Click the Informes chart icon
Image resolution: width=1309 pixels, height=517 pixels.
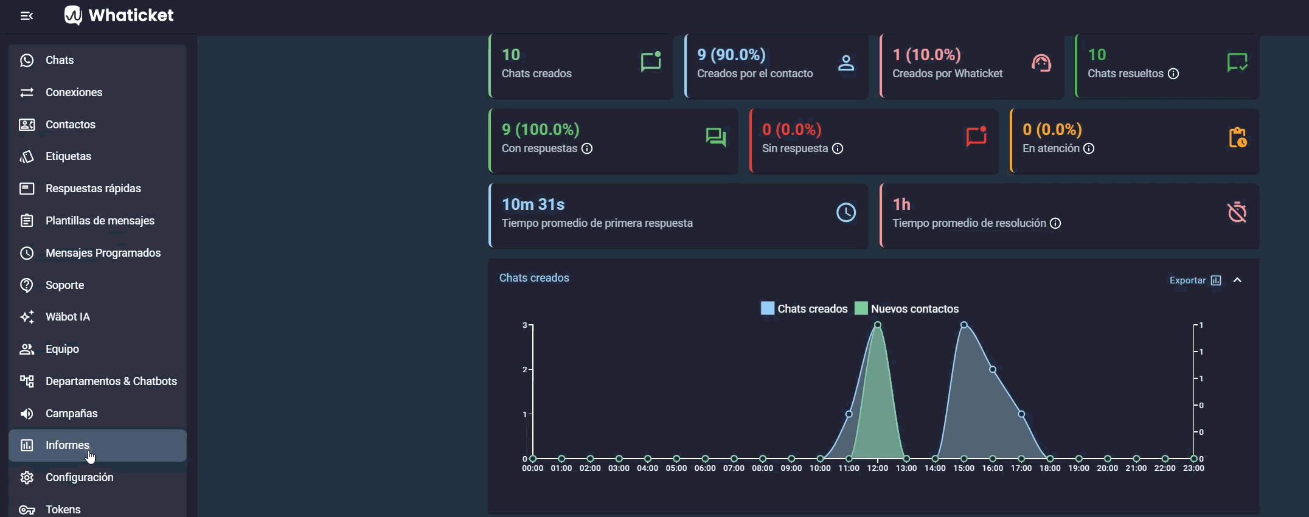tap(27, 445)
